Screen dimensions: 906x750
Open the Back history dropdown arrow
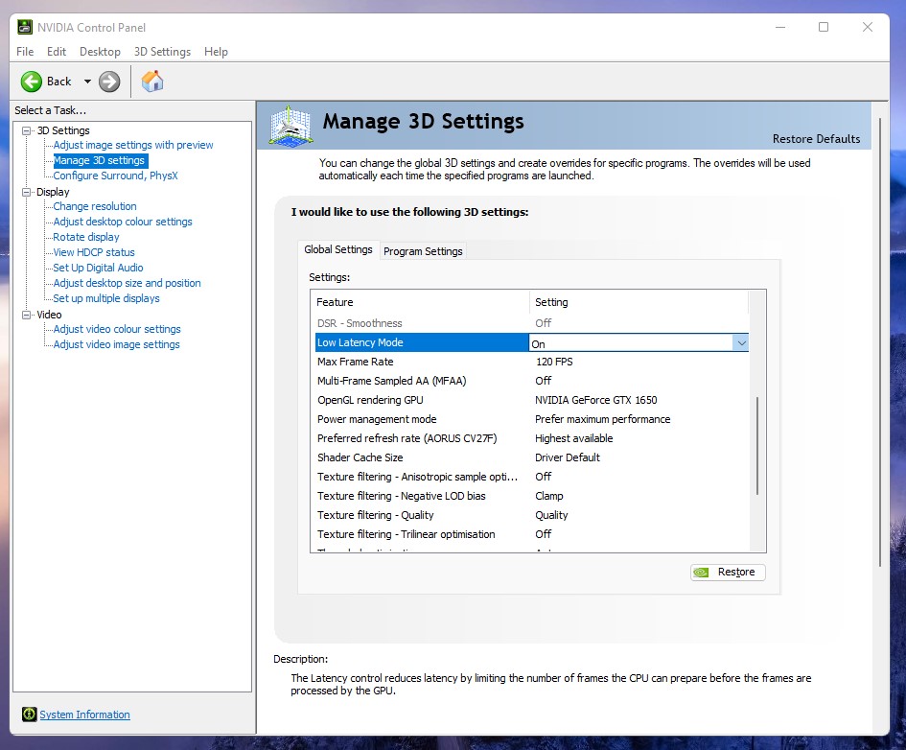[x=87, y=82]
